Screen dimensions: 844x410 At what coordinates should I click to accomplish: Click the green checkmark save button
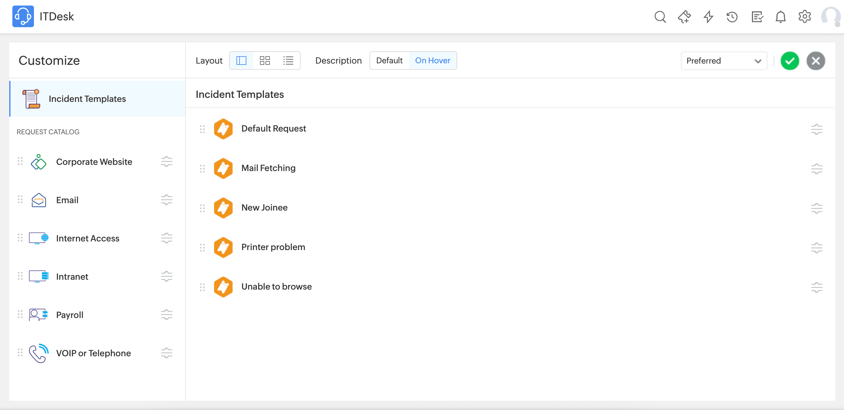click(x=790, y=61)
